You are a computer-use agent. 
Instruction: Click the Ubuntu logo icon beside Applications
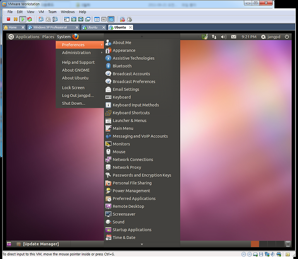click(11, 37)
